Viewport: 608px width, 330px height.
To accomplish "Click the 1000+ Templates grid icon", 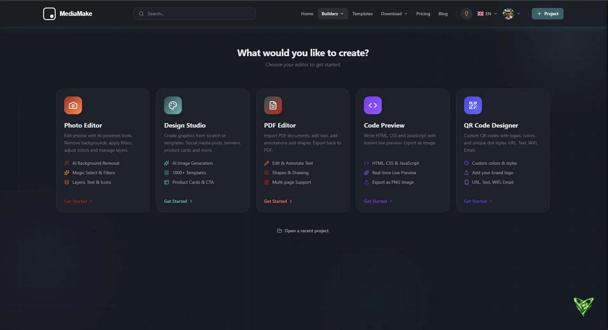I will (167, 173).
